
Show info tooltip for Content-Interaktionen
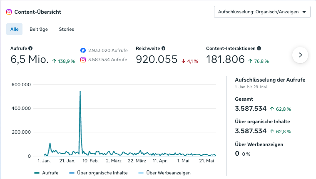pyautogui.click(x=259, y=48)
